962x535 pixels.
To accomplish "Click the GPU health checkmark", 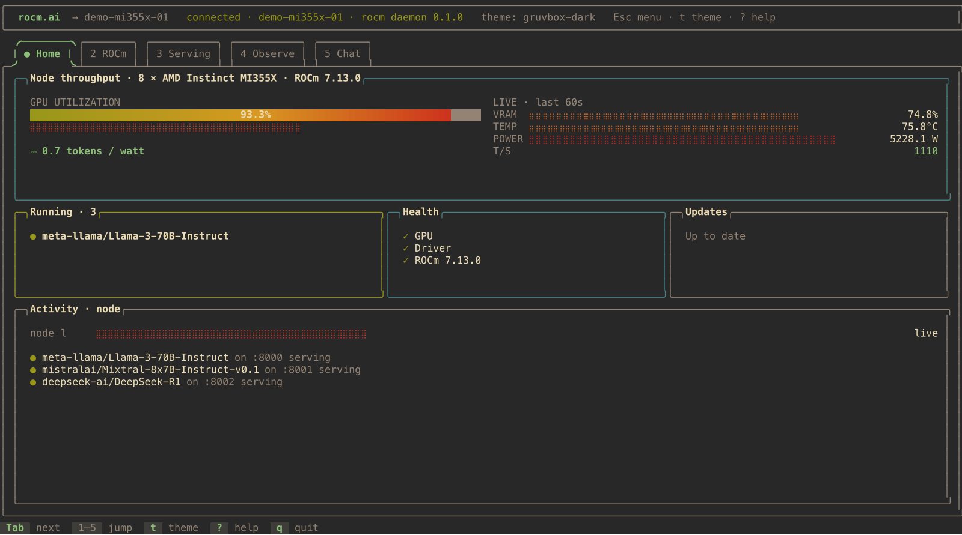I will tap(406, 237).
